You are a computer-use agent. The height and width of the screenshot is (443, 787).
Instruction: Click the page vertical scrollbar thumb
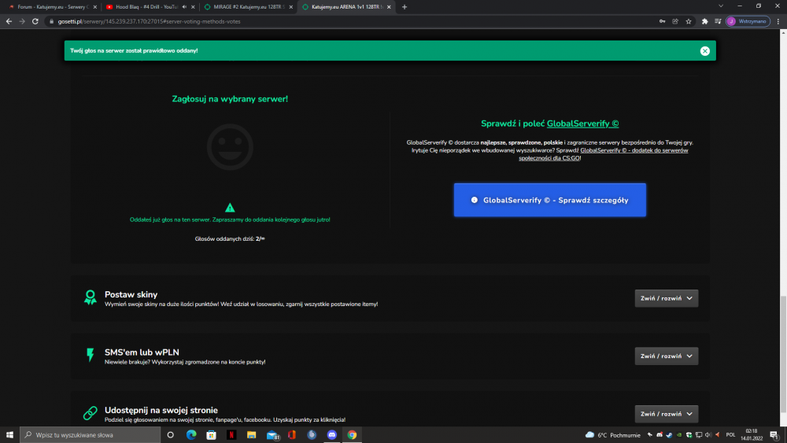(x=783, y=354)
